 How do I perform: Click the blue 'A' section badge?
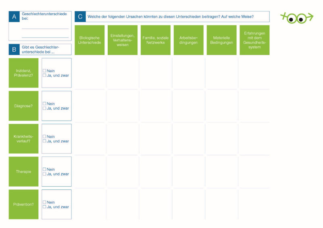click(x=14, y=16)
